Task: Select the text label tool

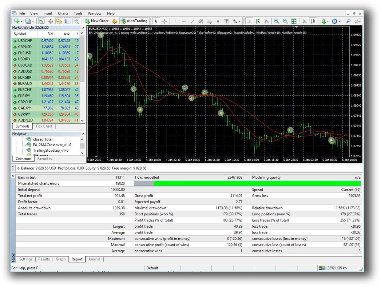Action: point(226,21)
